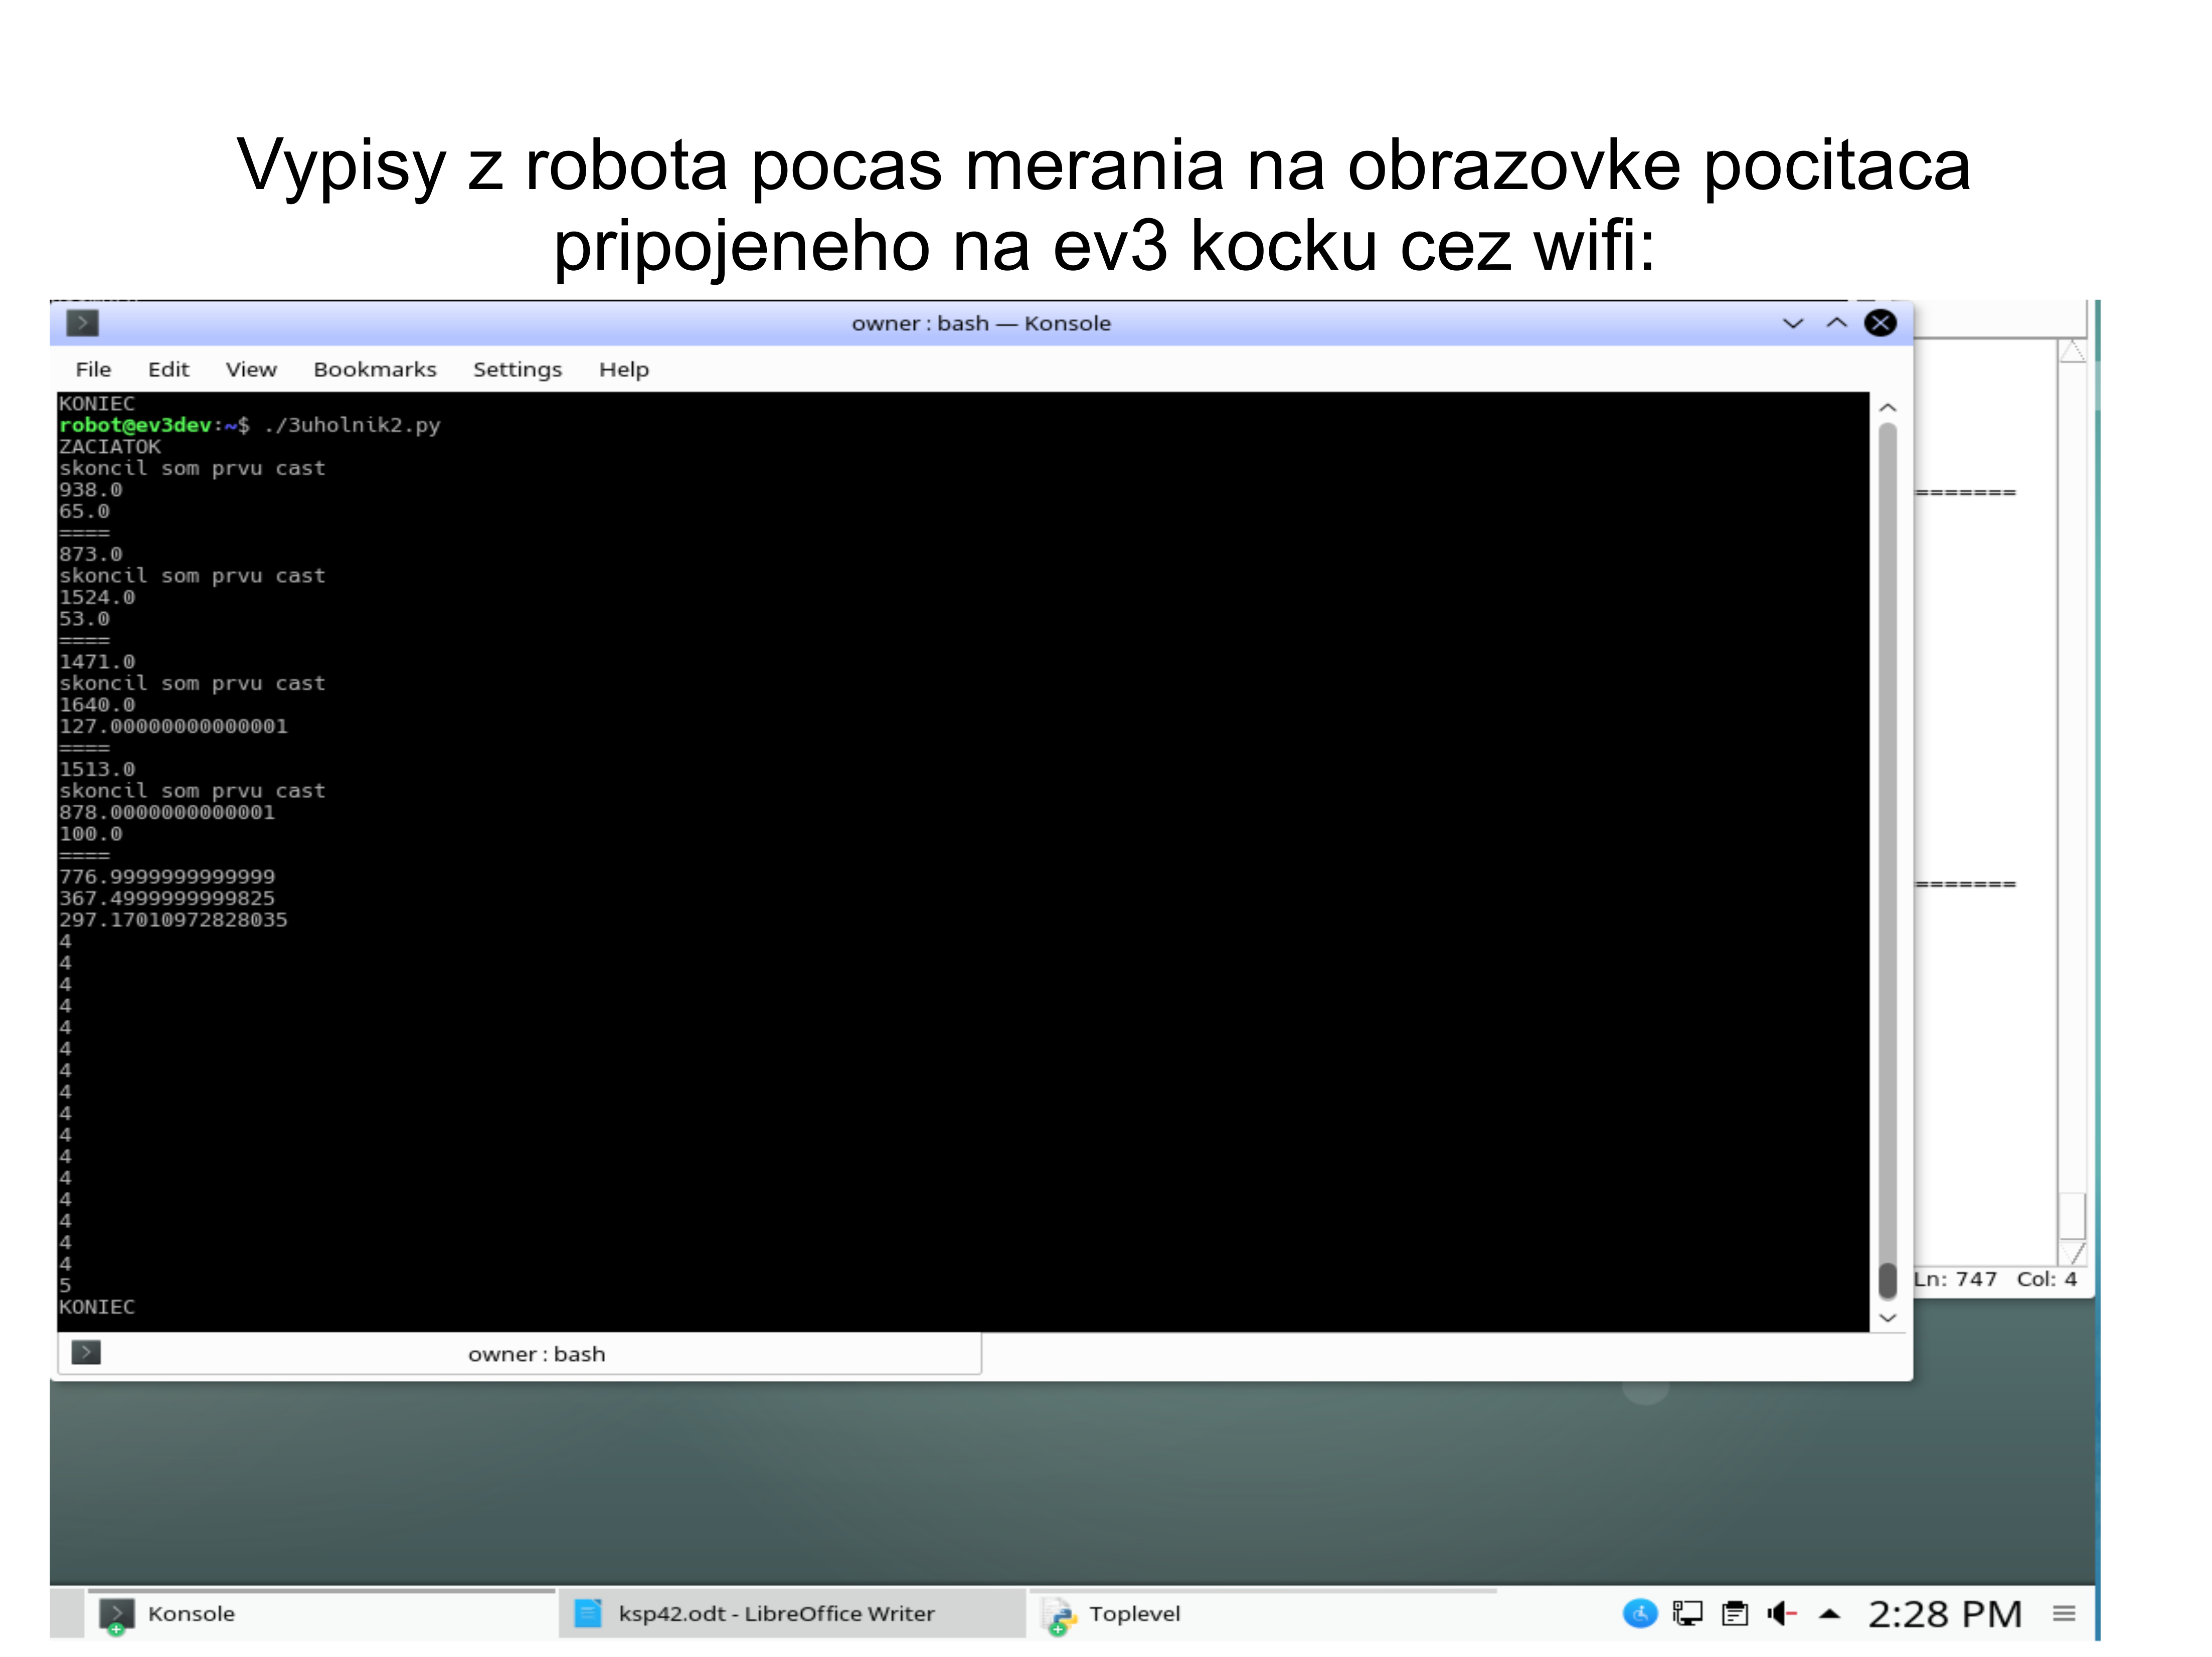
Task: Expand the hidden system tray icons arrow
Action: [1829, 1613]
